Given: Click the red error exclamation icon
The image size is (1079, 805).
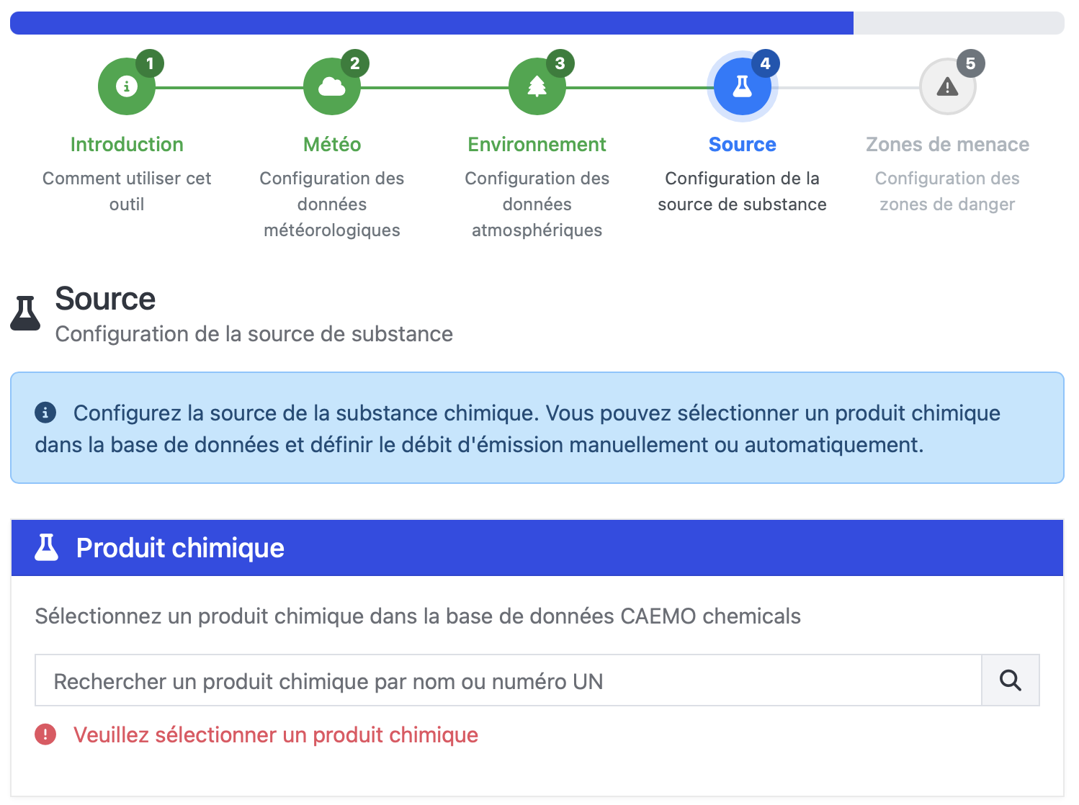Looking at the screenshot, I should pos(45,734).
